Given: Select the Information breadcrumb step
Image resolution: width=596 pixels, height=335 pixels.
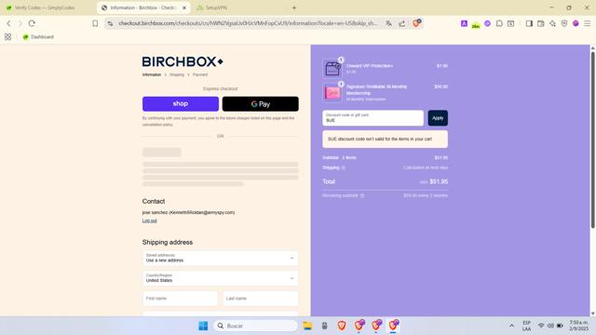Looking at the screenshot, I should 152,74.
